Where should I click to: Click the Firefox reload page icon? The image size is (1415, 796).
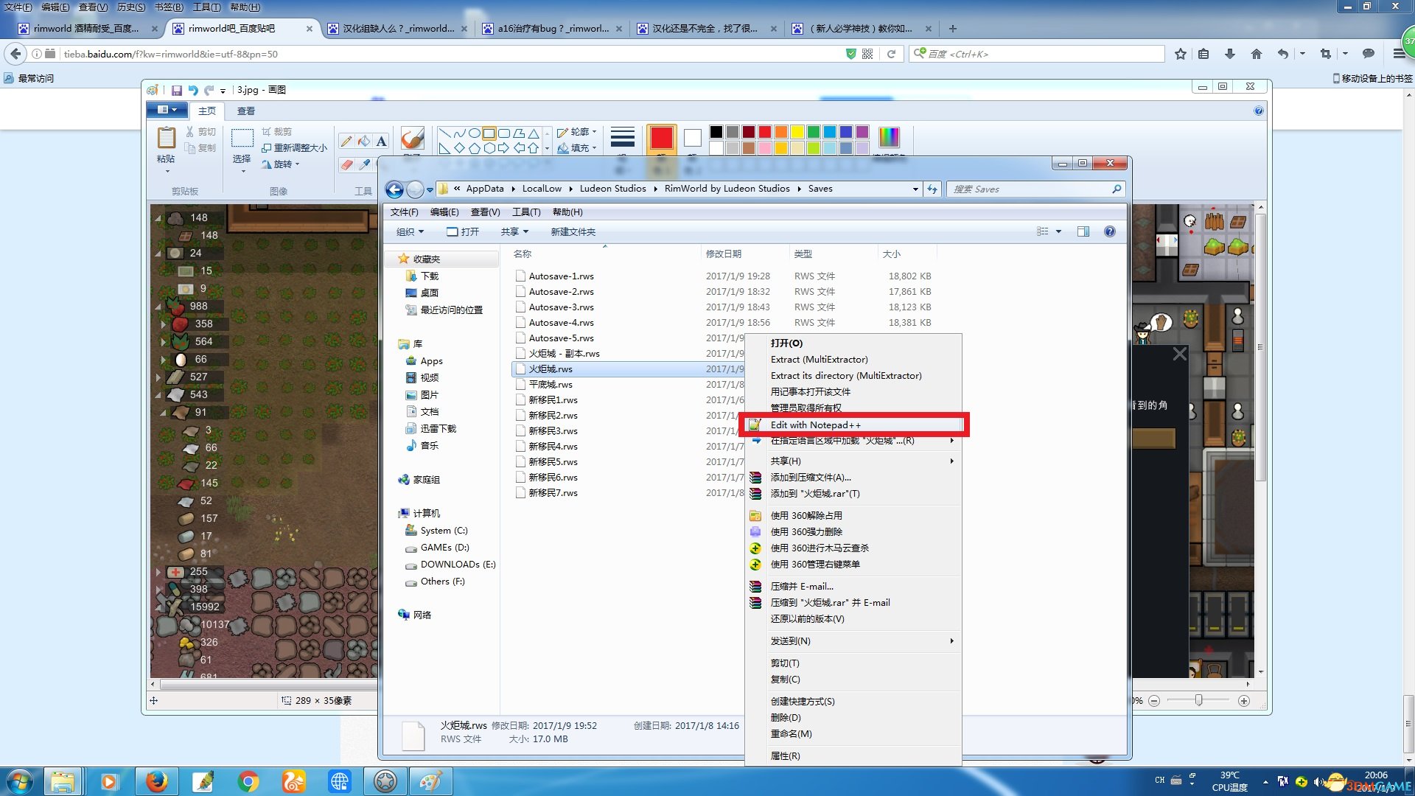click(891, 54)
